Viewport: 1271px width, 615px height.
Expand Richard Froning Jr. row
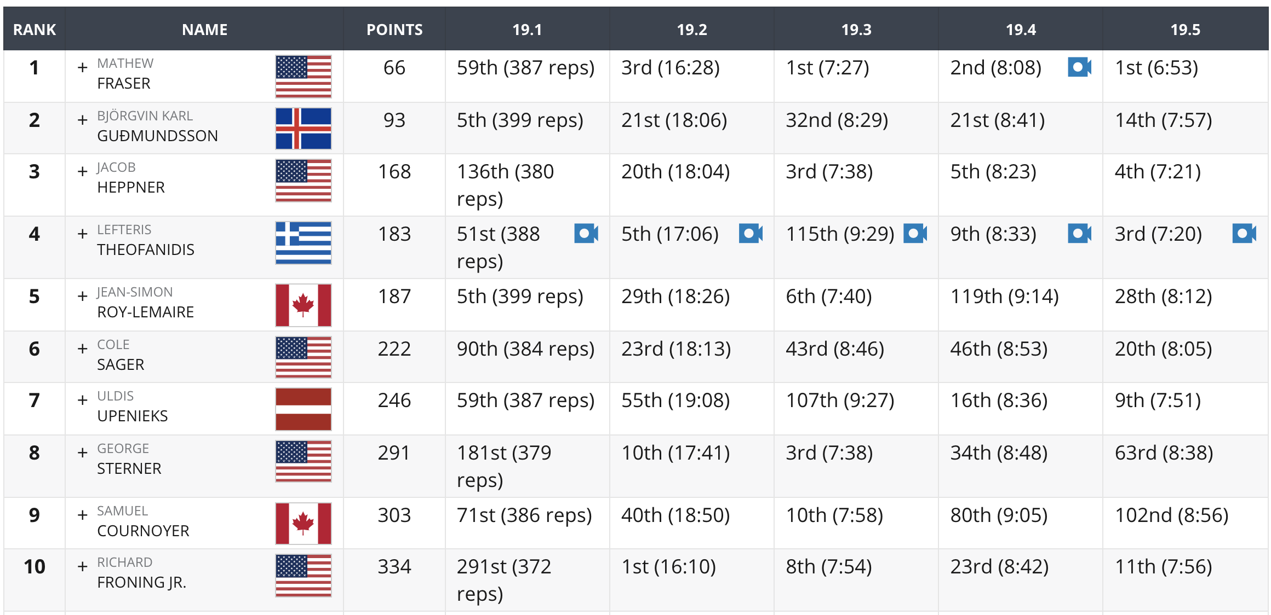coord(83,566)
